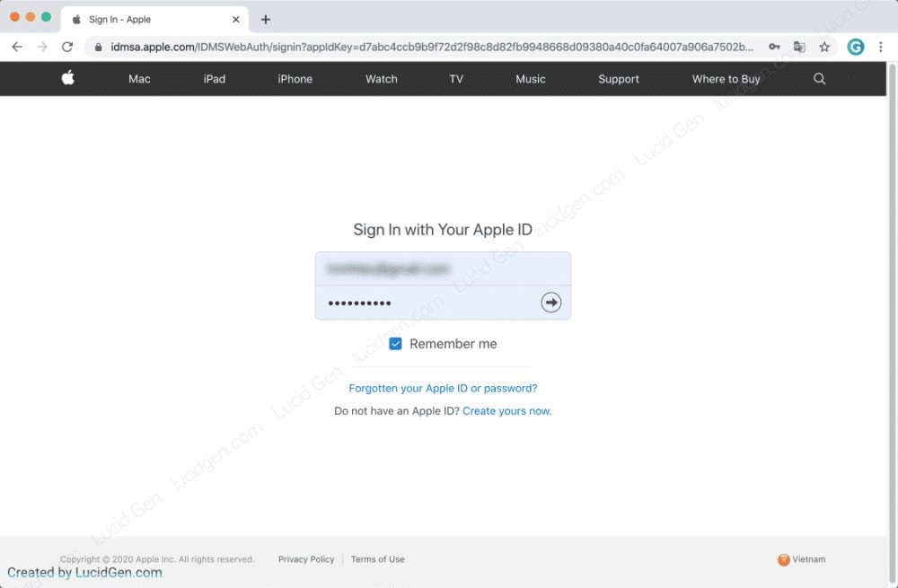This screenshot has height=588, width=898.
Task: Click the translate page icon
Action: (799, 47)
